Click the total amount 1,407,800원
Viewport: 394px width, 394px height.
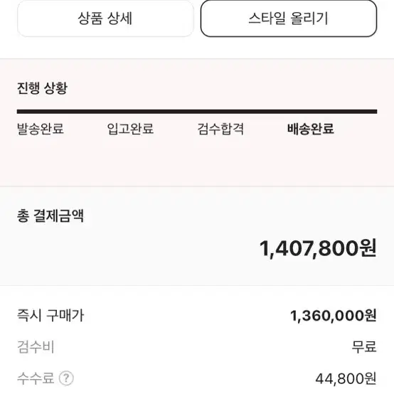click(x=318, y=248)
